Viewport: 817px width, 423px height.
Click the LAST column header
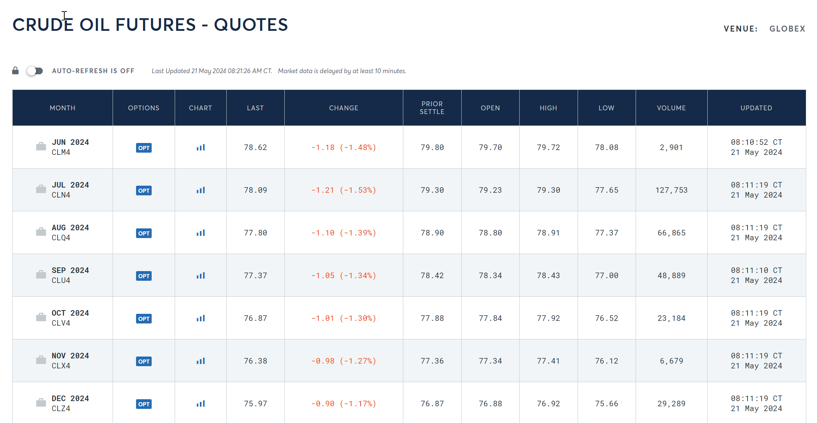click(255, 108)
